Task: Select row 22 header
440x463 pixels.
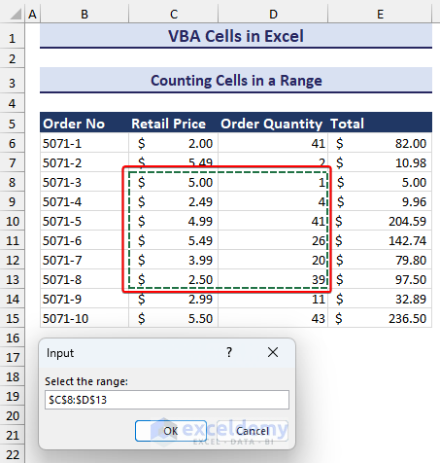Action: [x=13, y=454]
